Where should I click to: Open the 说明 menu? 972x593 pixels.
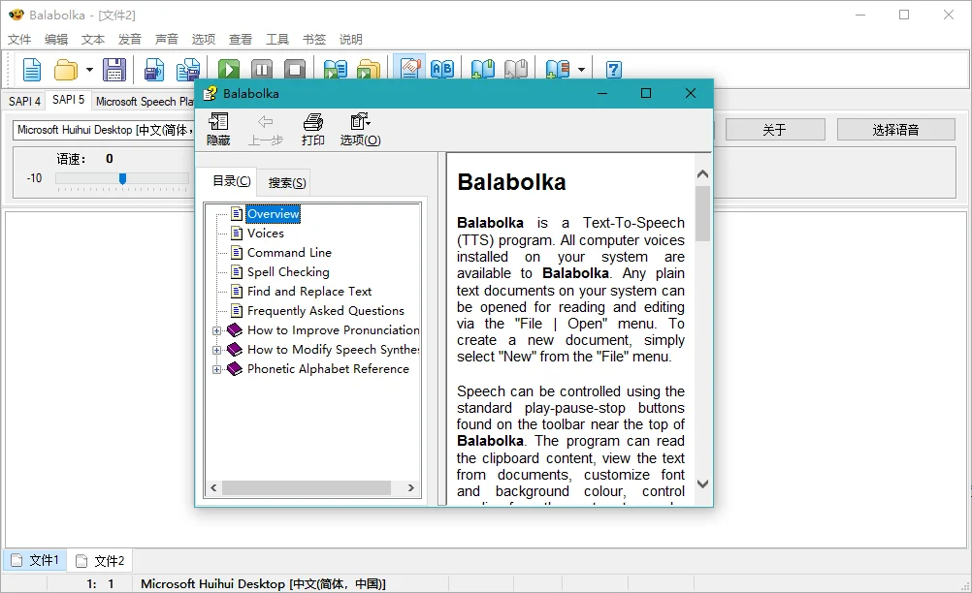pyautogui.click(x=350, y=40)
